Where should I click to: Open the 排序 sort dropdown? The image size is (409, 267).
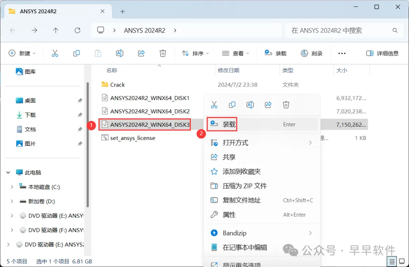[x=195, y=53]
